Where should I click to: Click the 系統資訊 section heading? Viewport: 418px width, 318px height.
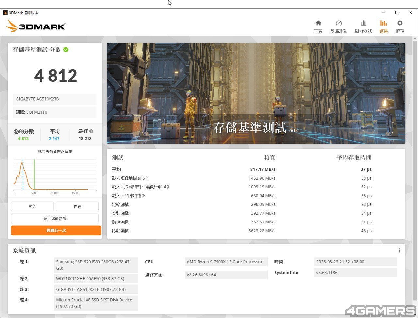[x=24, y=251]
